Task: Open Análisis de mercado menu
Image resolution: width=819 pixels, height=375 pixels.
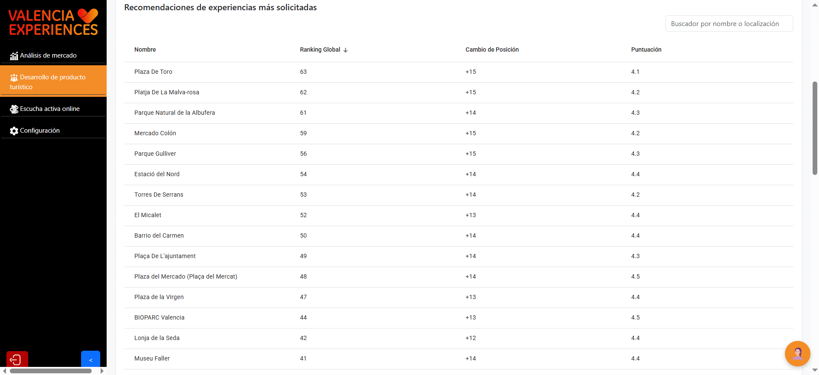Action: click(x=48, y=55)
